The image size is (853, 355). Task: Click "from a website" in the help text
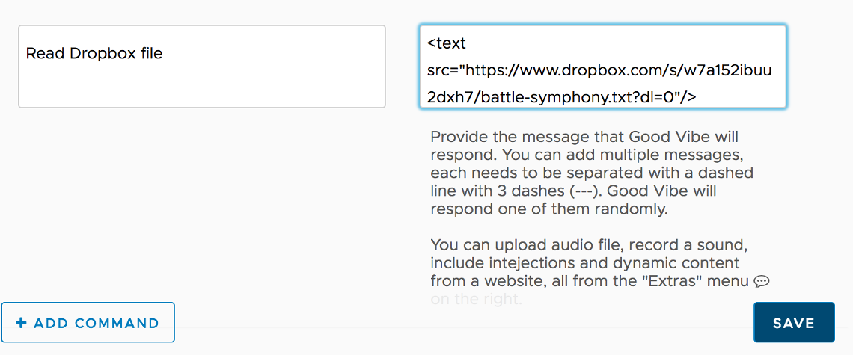coord(477,281)
